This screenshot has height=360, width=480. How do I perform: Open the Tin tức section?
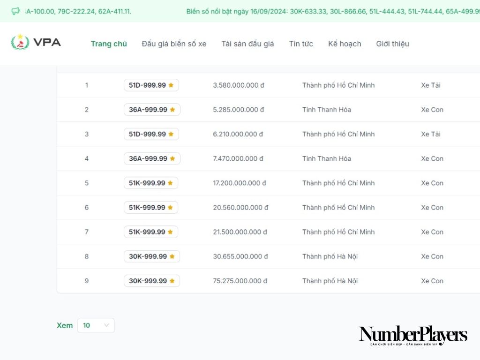[301, 44]
